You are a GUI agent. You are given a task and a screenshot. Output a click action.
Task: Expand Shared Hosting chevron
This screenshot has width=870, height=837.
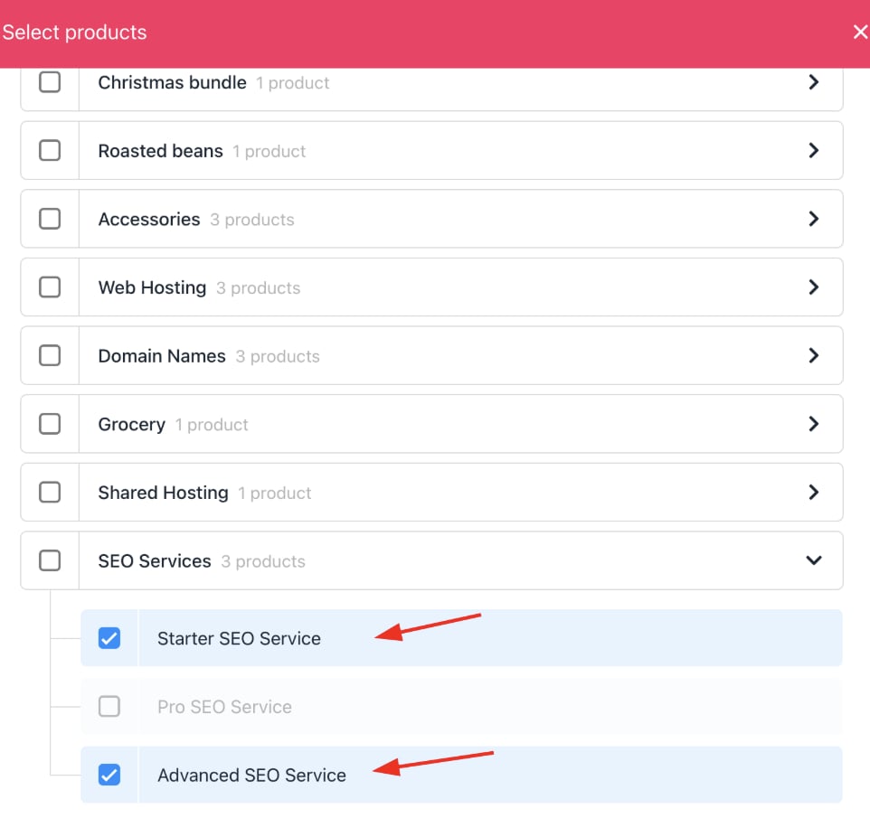tap(813, 492)
